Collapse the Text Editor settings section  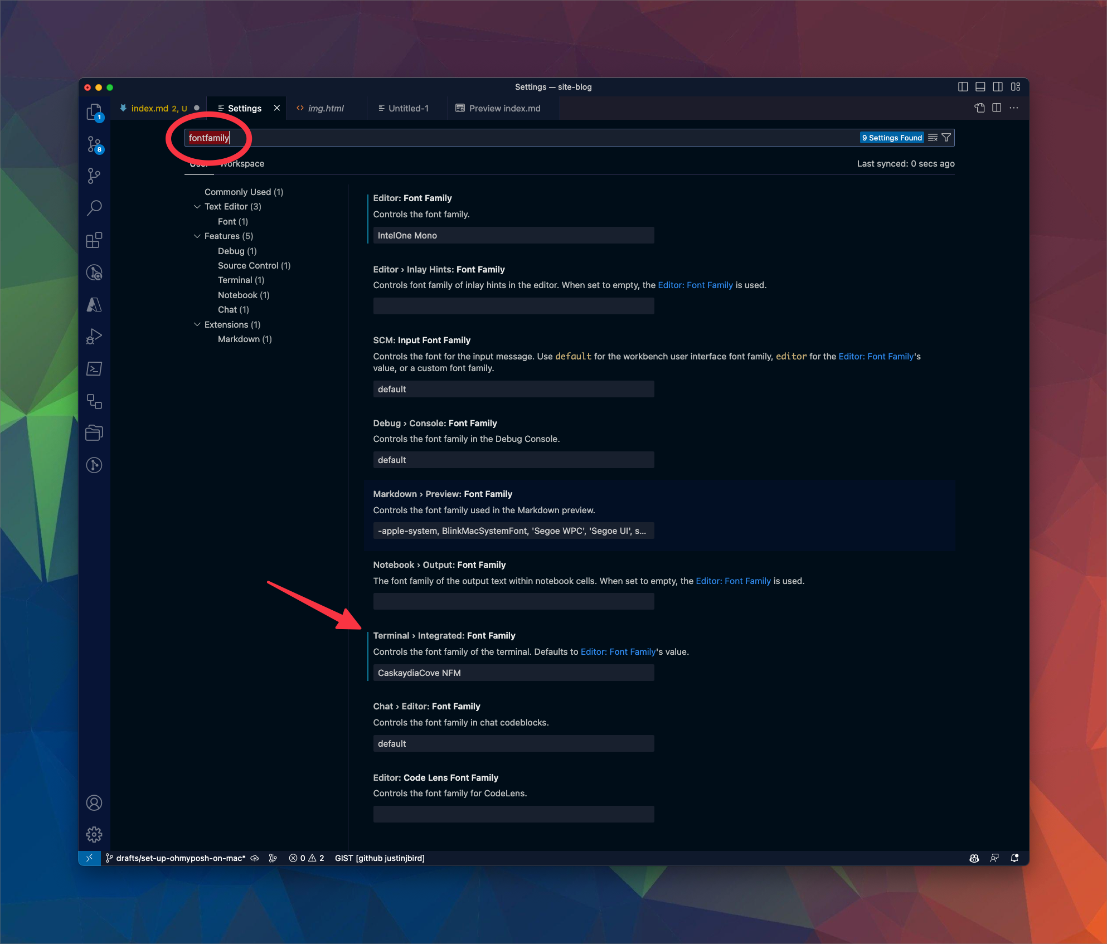[197, 206]
